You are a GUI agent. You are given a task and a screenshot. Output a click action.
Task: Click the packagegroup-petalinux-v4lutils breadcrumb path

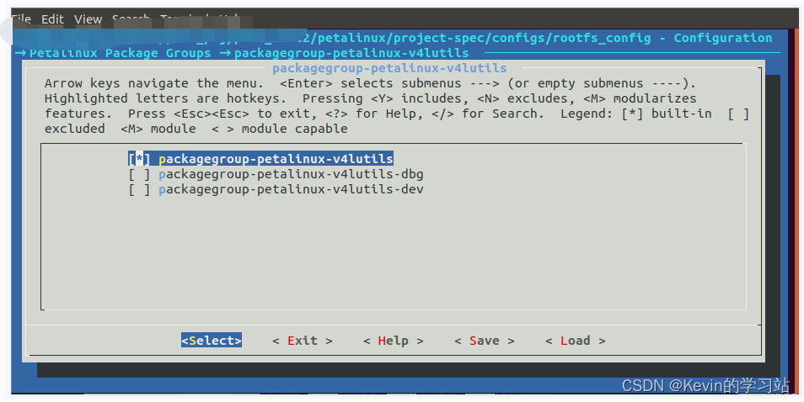point(351,53)
